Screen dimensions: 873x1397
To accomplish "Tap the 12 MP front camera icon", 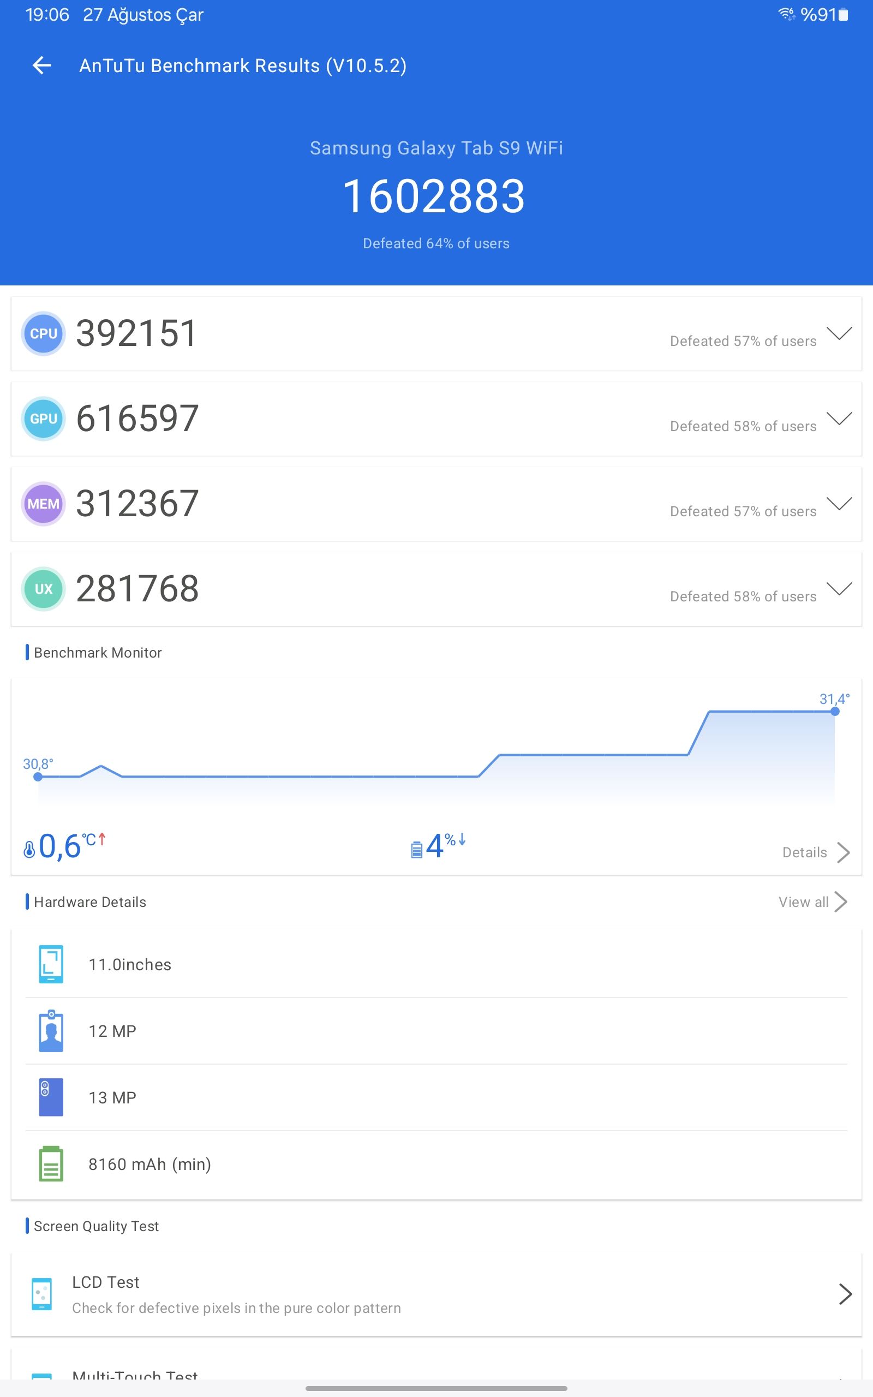I will [51, 1030].
